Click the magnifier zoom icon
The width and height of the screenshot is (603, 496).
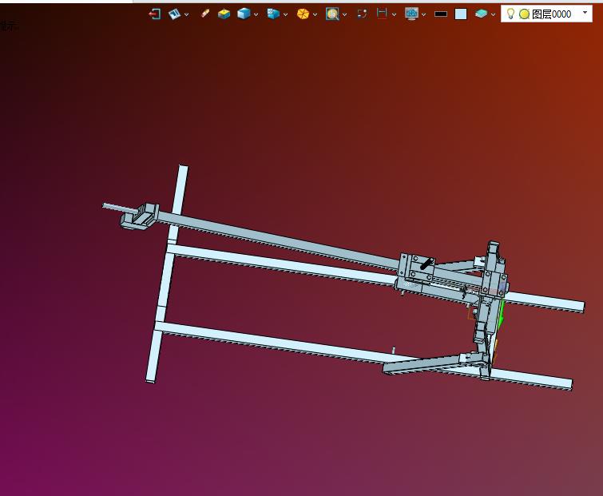point(332,14)
